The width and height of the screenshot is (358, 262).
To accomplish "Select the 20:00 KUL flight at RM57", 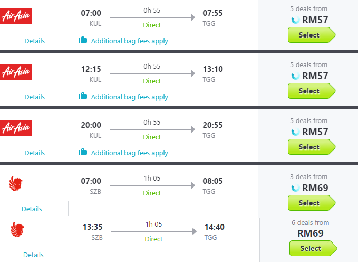I will tap(311, 147).
